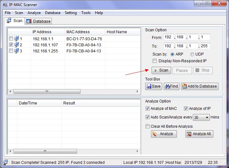The width and height of the screenshot is (229, 168).
Task: Click the result list horizontal scrollbar thumb
Action: 45,151
